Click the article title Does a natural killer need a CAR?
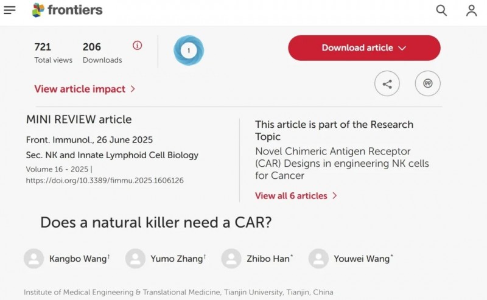 coord(156,222)
